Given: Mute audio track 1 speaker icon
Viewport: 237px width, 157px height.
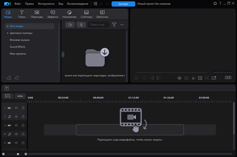Looking at the screenshot, I should click(16, 117).
